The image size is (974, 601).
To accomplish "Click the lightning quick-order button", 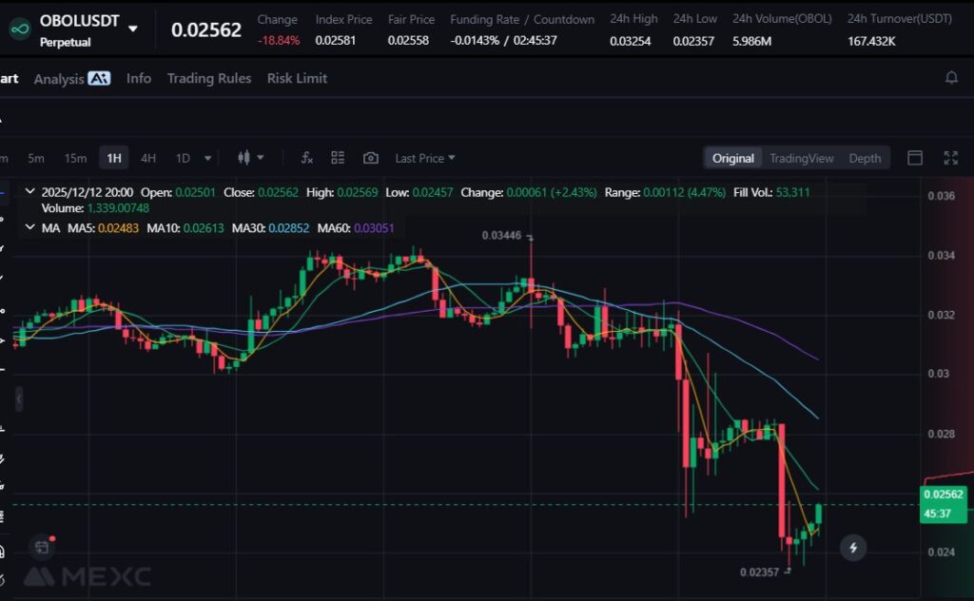I will click(853, 547).
